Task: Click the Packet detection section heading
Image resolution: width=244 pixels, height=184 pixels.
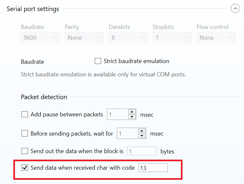Action: tap(44, 97)
